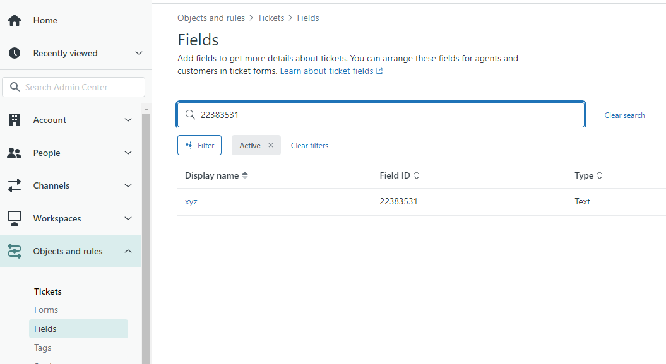Click the Objects and rules icon
The height and width of the screenshot is (364, 666).
point(14,251)
